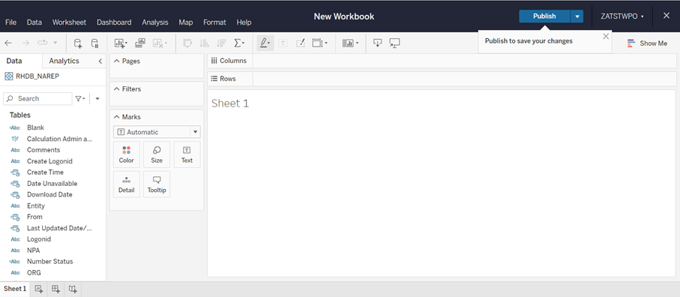Switch to the Analytics tab

(x=64, y=61)
